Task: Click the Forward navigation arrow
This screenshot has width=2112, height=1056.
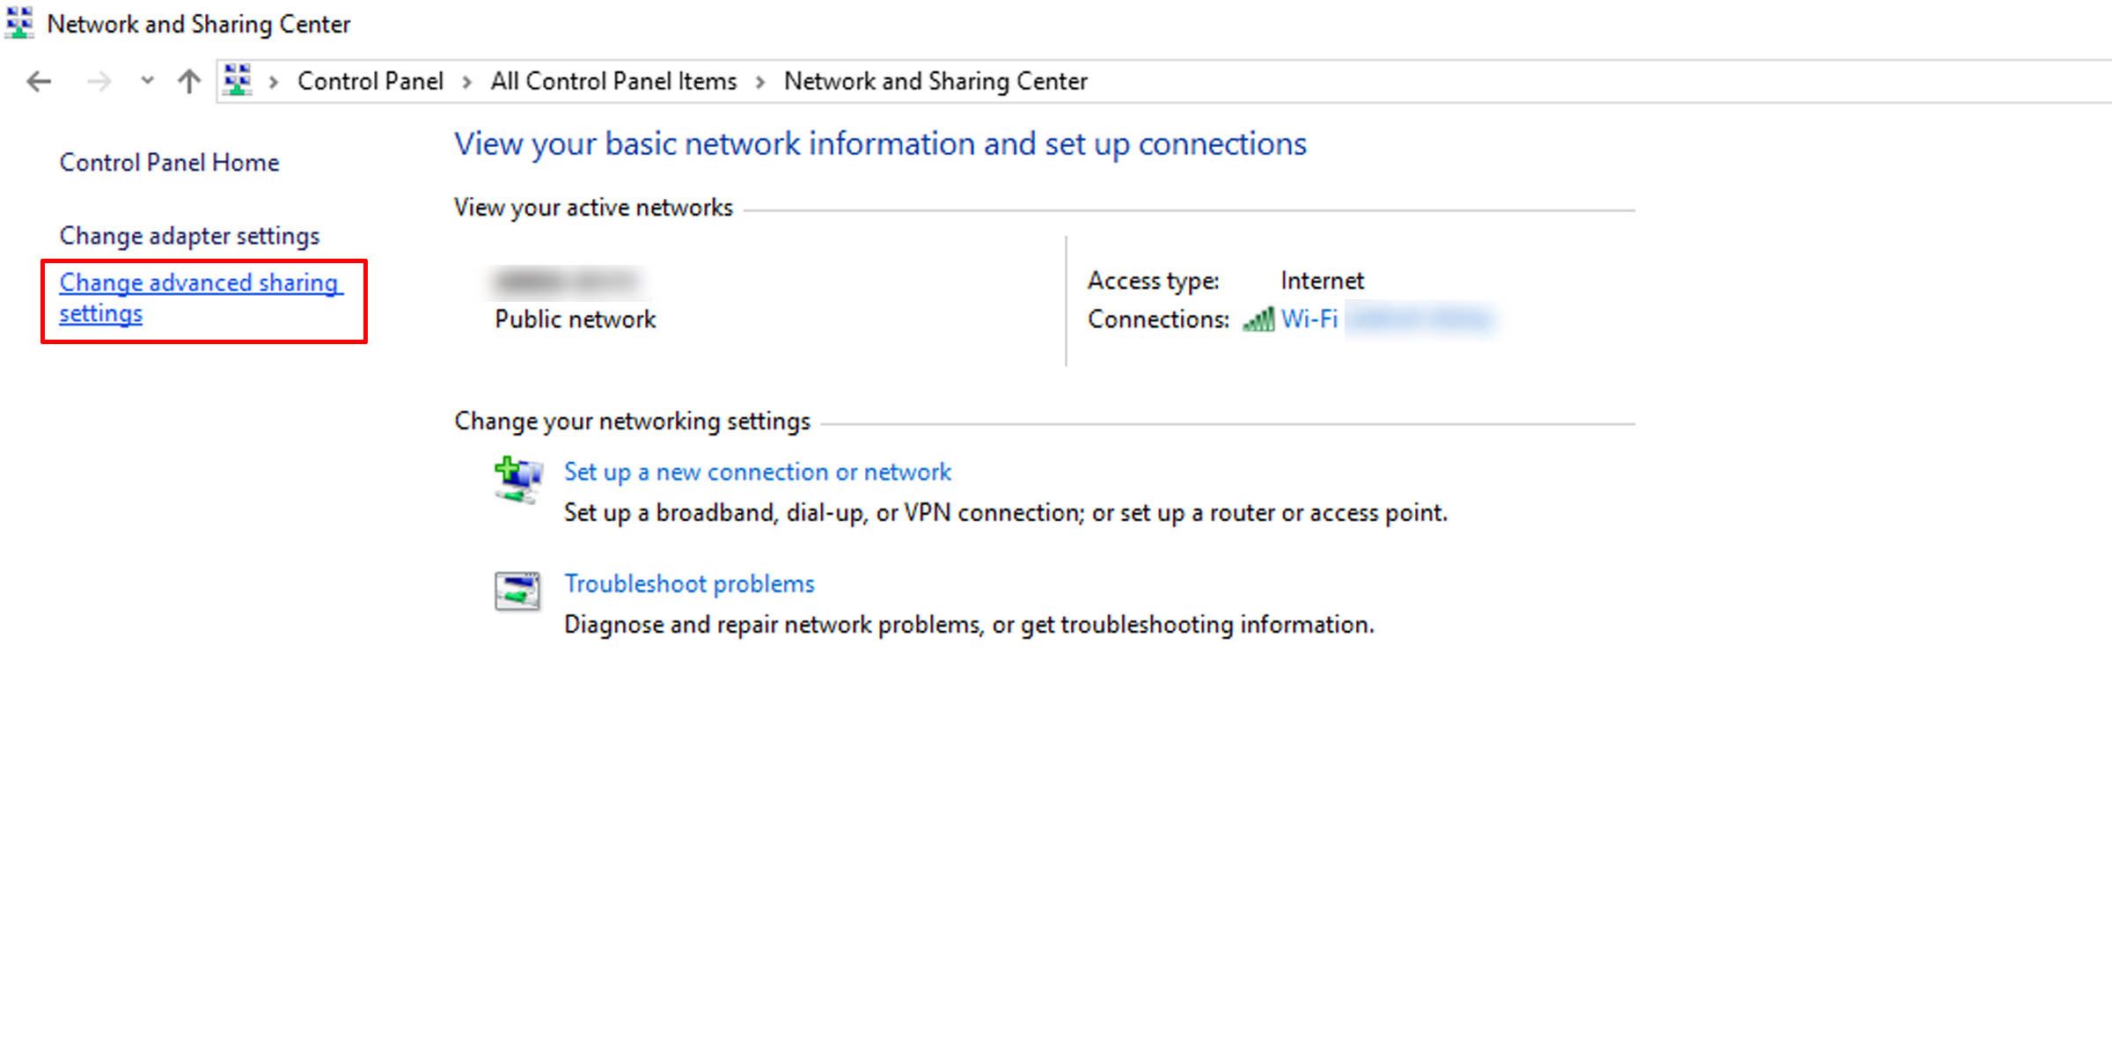Action: (99, 82)
